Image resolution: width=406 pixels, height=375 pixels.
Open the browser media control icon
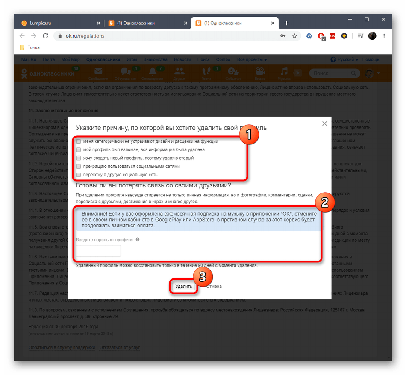[x=360, y=36]
